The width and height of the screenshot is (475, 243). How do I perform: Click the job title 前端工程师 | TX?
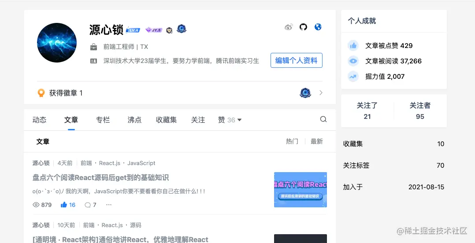point(126,47)
